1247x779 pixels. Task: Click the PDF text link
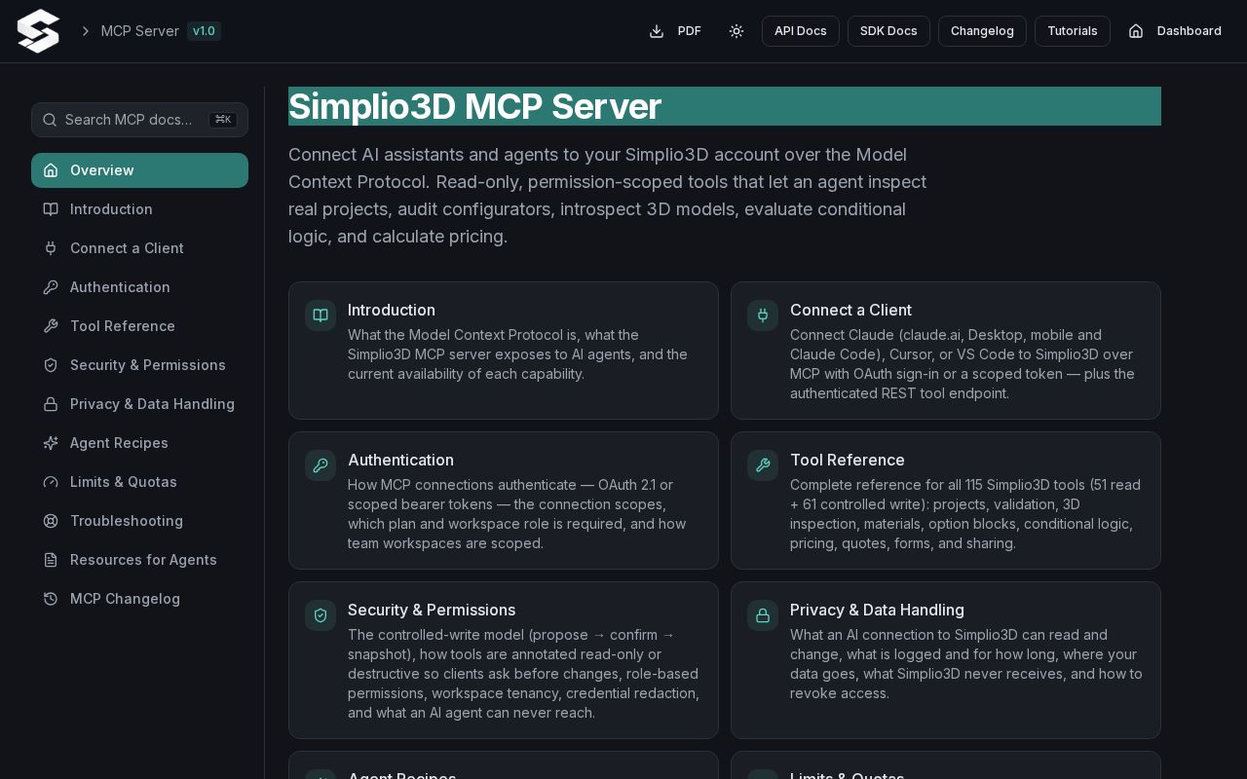[690, 31]
